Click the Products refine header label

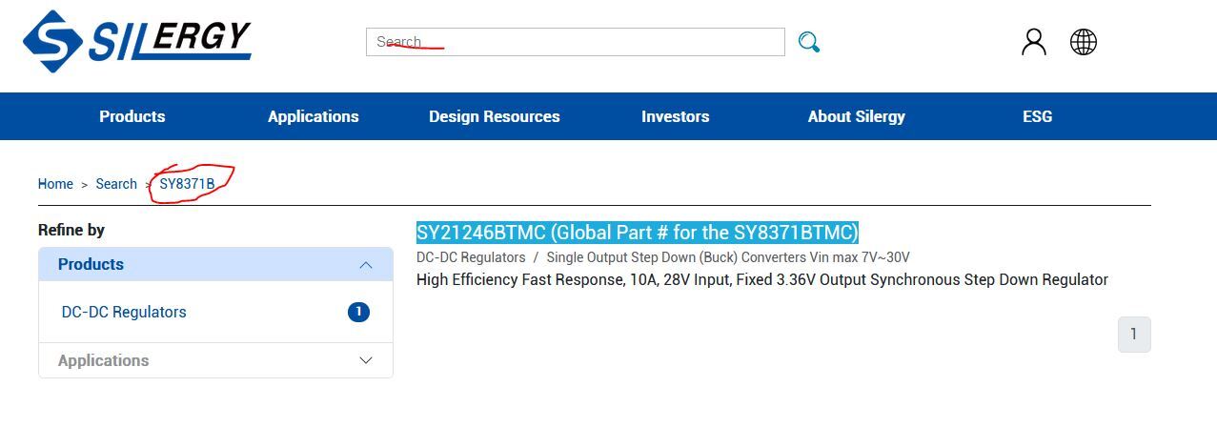click(x=91, y=265)
